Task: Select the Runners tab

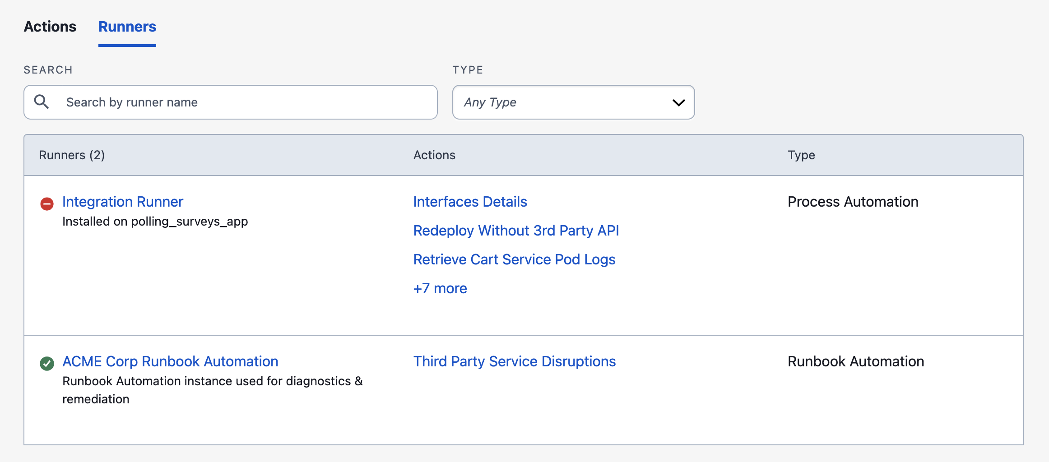Action: pyautogui.click(x=127, y=27)
